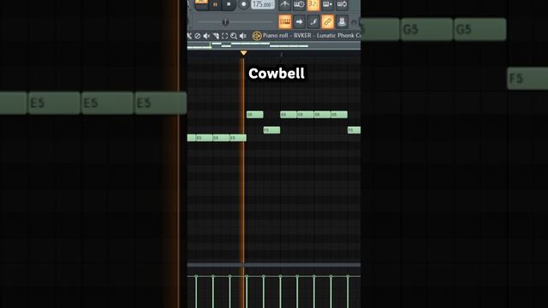Toggle typing keyboard to piano icon
548x308 pixels.
click(x=285, y=21)
